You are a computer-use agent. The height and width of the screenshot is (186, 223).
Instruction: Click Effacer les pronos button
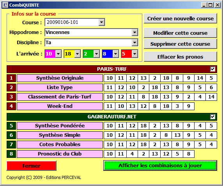[x=181, y=57]
